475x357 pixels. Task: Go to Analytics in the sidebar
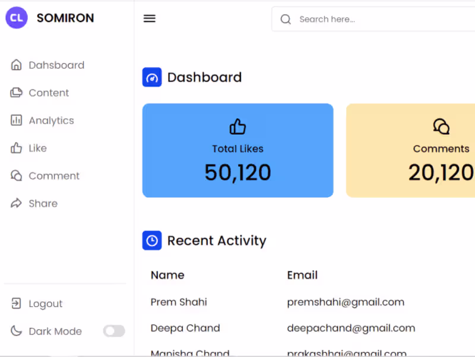[51, 121]
